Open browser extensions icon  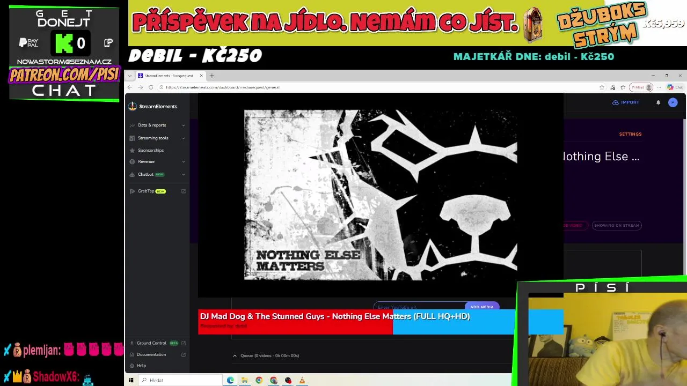[613, 87]
